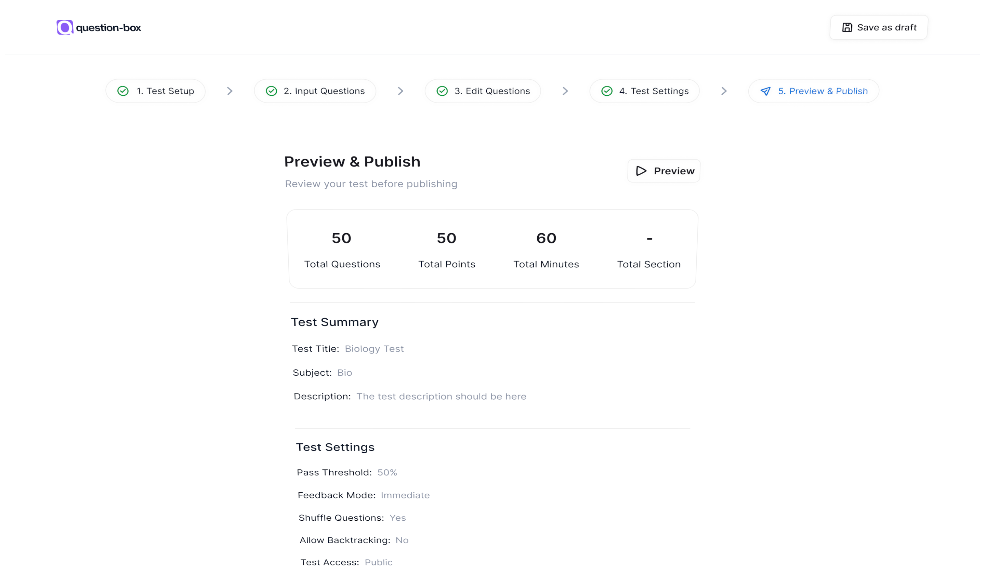This screenshot has height=588, width=985.
Task: Click the question-box purple logo icon
Action: (x=65, y=27)
